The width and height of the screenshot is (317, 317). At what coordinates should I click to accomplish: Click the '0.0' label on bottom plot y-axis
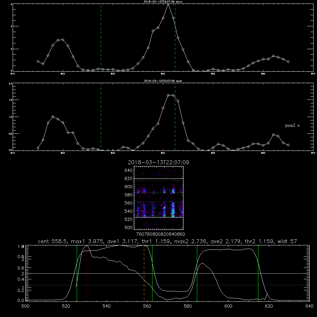[21, 301]
